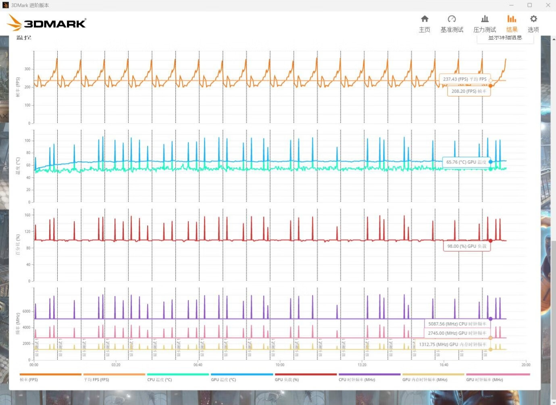Click the 237.43 (FPS) average FPS tooltip
Screen dimensions: 556x405
point(464,79)
